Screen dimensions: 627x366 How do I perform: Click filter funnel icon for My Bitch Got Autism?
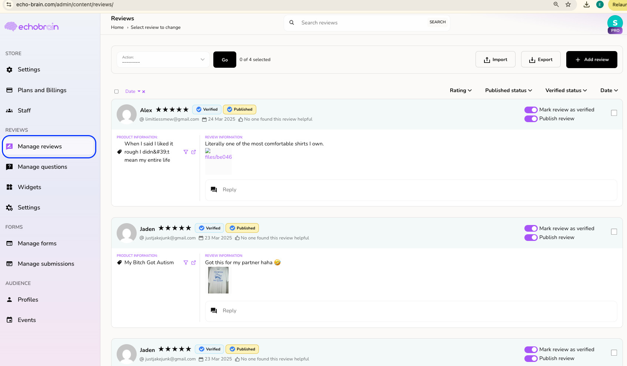(186, 263)
